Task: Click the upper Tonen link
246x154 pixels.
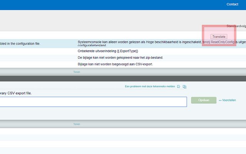Action: 76,72
